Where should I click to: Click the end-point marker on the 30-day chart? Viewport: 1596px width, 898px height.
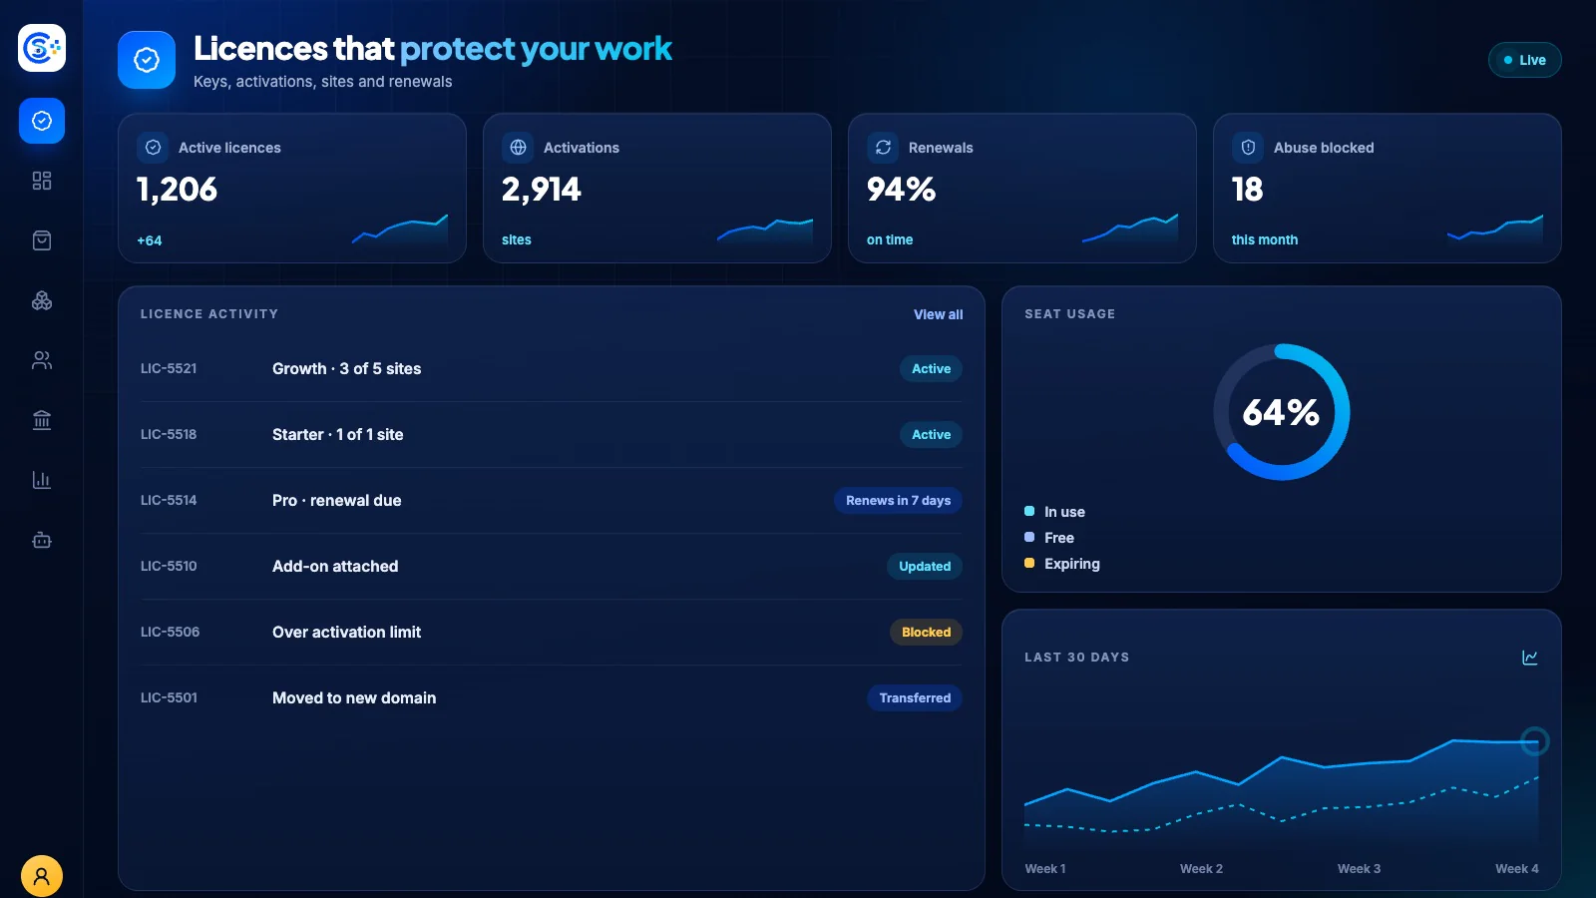point(1535,741)
